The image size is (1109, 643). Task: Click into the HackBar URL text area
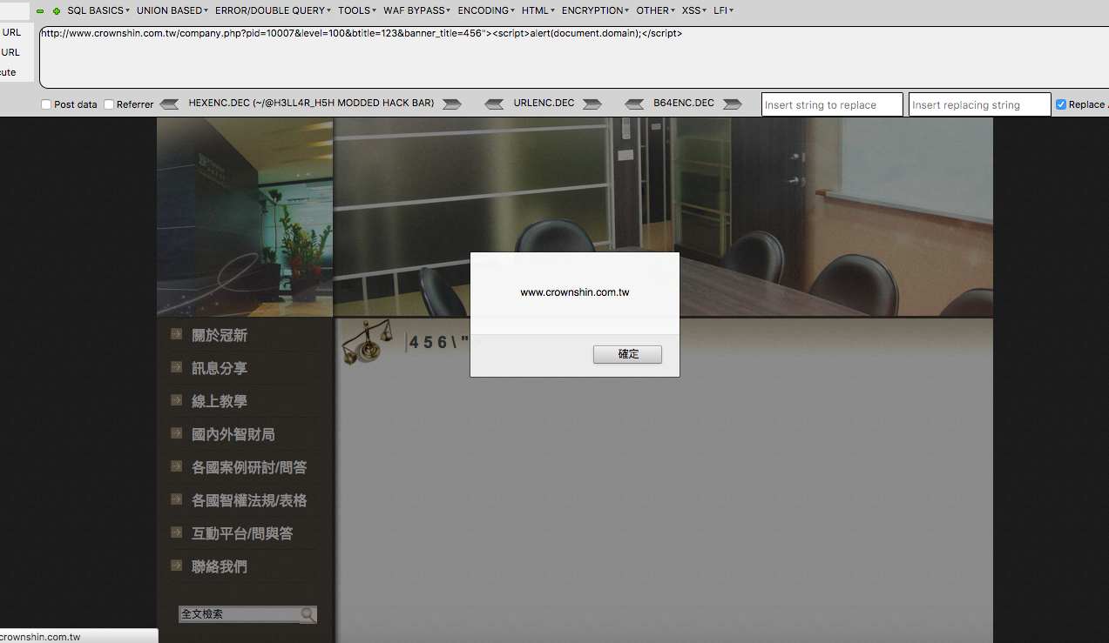point(574,57)
